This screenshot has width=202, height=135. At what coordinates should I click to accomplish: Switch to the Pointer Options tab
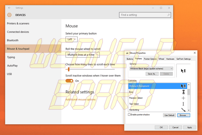[150, 59]
